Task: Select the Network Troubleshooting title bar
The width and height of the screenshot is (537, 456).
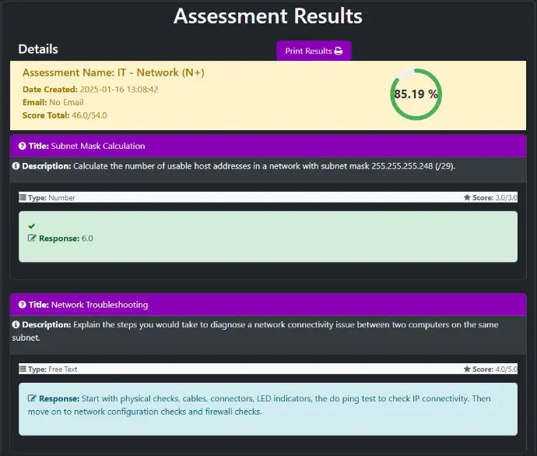Action: coord(268,305)
